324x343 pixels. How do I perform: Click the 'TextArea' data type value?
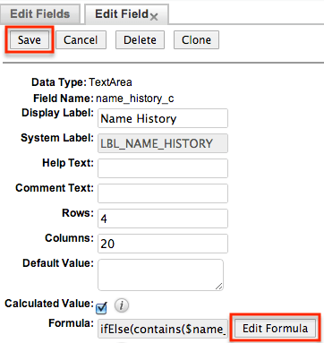(x=110, y=82)
